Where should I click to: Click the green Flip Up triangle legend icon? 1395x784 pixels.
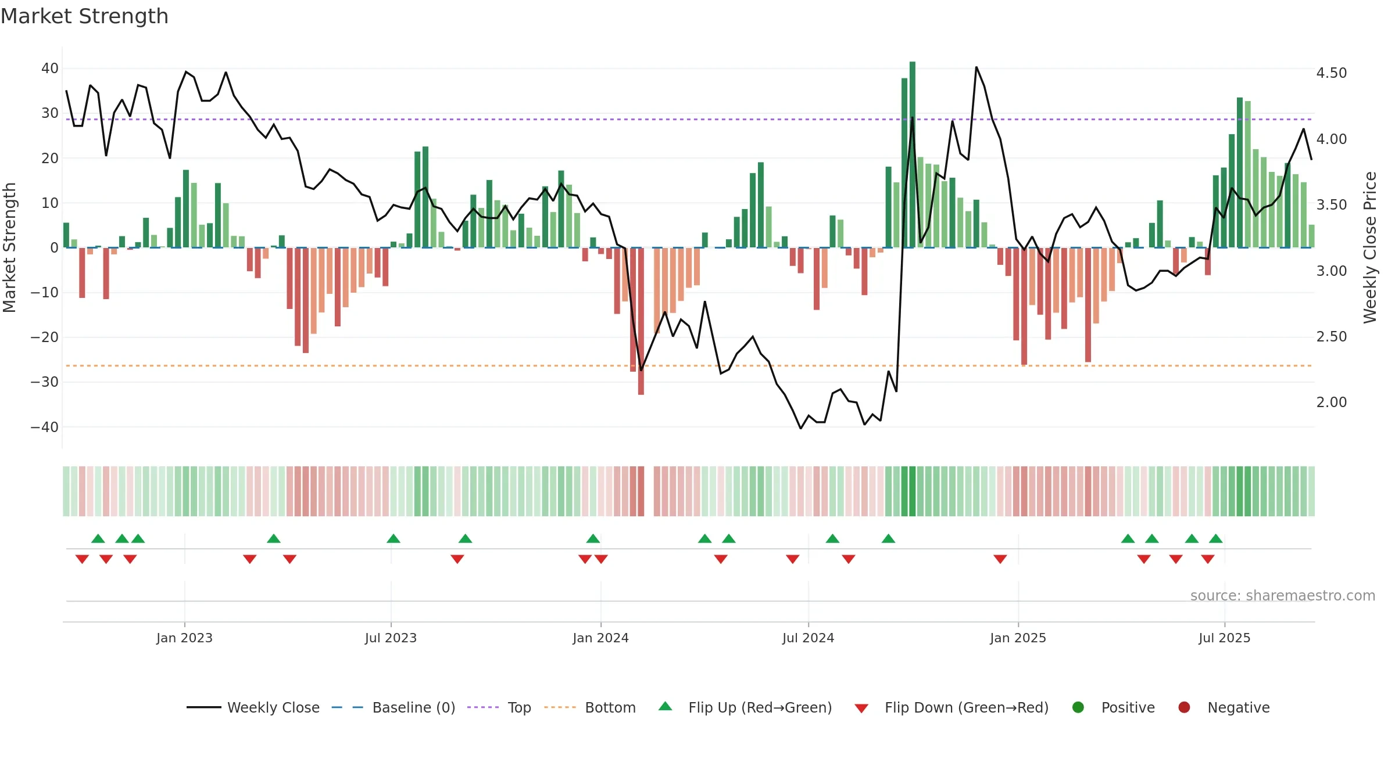(666, 706)
